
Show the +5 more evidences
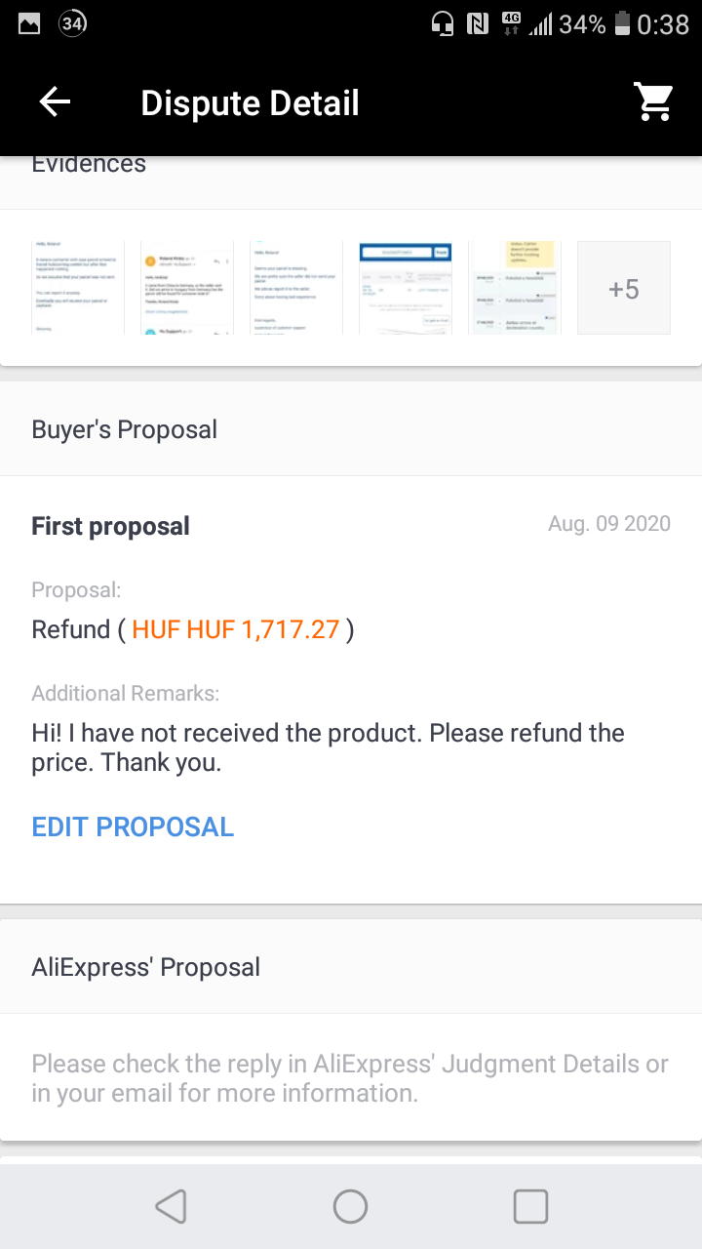tap(624, 288)
